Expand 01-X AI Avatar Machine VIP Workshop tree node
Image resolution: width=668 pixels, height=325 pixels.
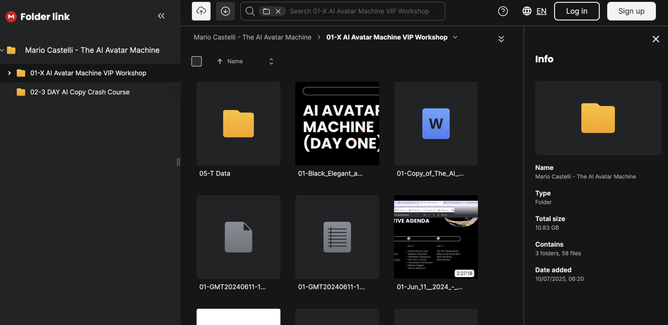point(9,73)
